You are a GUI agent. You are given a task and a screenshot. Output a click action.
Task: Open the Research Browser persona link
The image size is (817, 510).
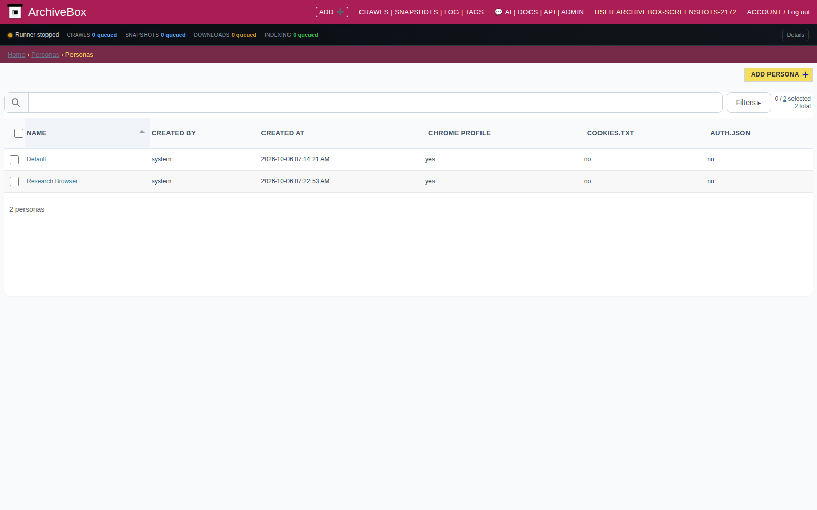click(x=52, y=181)
